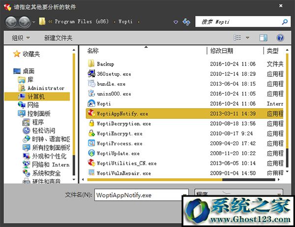Click the Forward navigation arrow
Viewport: 295px width, 227px height.
tap(25, 22)
